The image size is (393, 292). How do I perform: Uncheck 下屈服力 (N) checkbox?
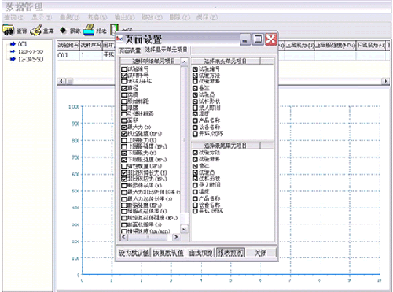(124, 153)
